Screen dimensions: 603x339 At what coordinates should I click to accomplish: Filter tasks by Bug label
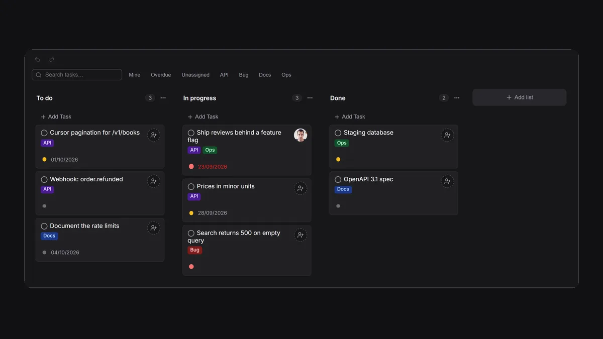coord(244,75)
